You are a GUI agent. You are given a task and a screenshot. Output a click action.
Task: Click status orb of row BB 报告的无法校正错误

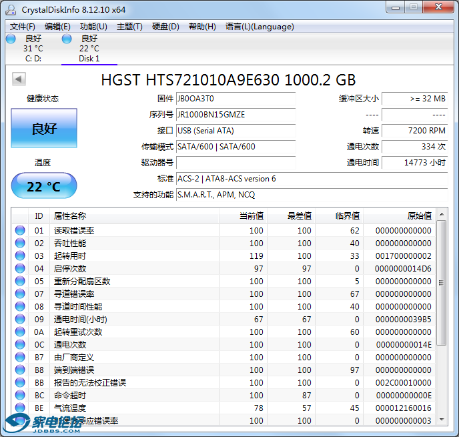(20, 382)
